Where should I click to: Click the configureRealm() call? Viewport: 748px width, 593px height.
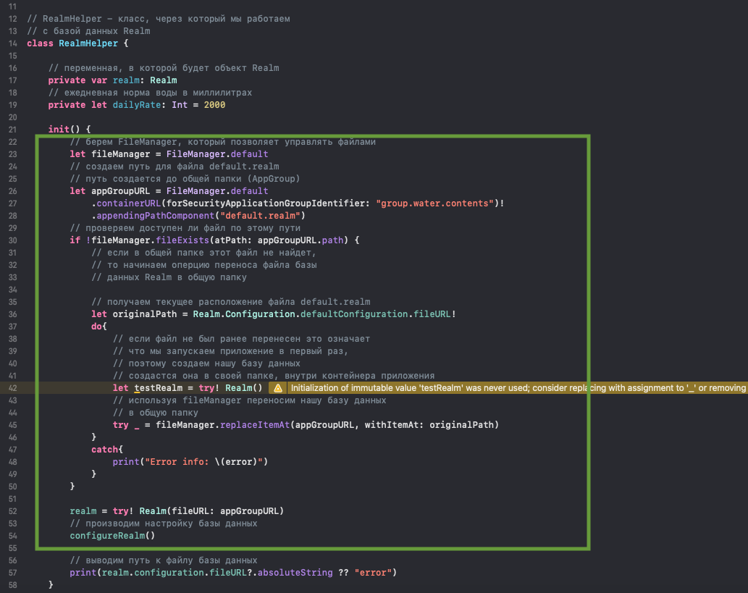pyautogui.click(x=112, y=536)
